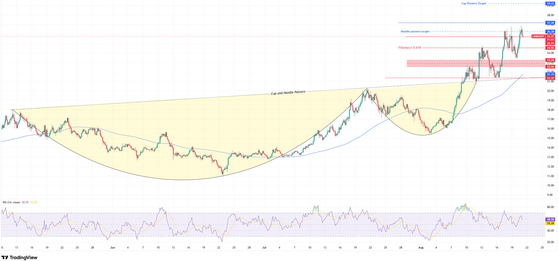Viewport: 558px width, 261px height.
Task: Select the Handle pattern target text label
Action: (x=415, y=31)
